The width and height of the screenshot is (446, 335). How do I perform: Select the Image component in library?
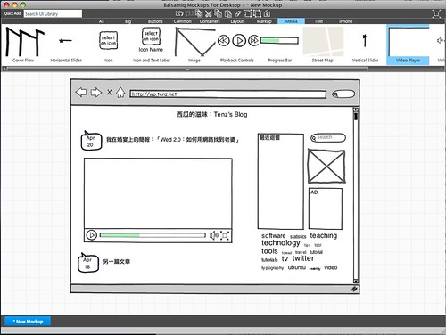tap(194, 45)
